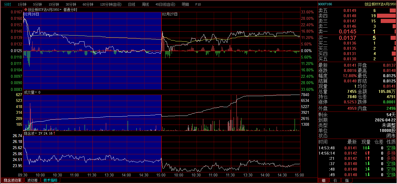Select the 1分钟 chart period
397x184 pixels.
coord(22,4)
